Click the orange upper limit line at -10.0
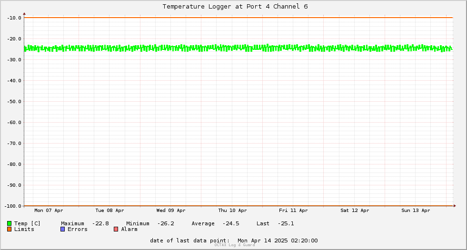The image size is (467, 250). point(238,18)
